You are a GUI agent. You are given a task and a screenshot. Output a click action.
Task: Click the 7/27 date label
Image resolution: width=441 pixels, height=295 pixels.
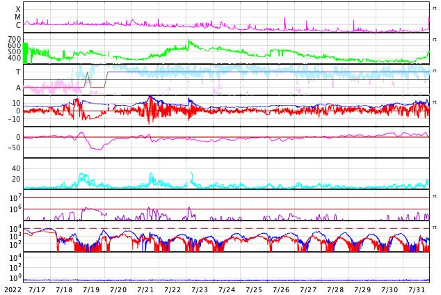[308, 289]
